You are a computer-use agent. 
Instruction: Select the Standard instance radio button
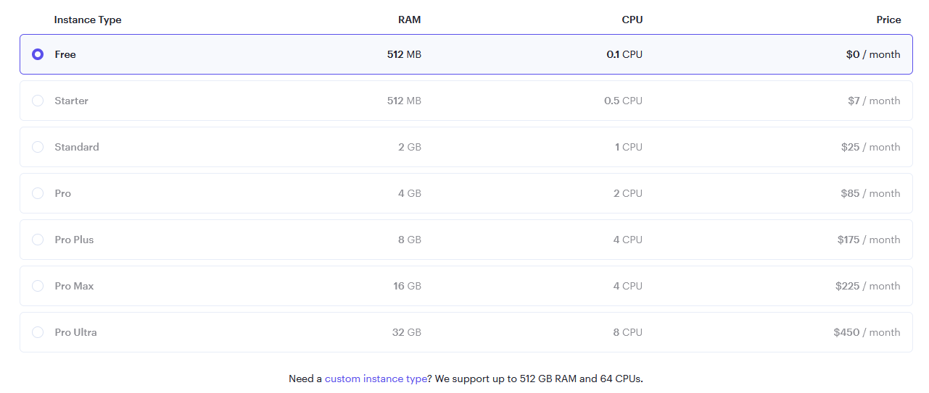point(38,147)
